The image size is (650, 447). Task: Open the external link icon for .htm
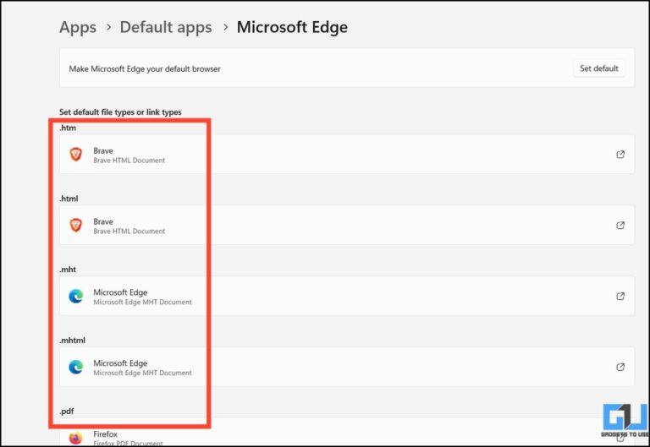(620, 155)
